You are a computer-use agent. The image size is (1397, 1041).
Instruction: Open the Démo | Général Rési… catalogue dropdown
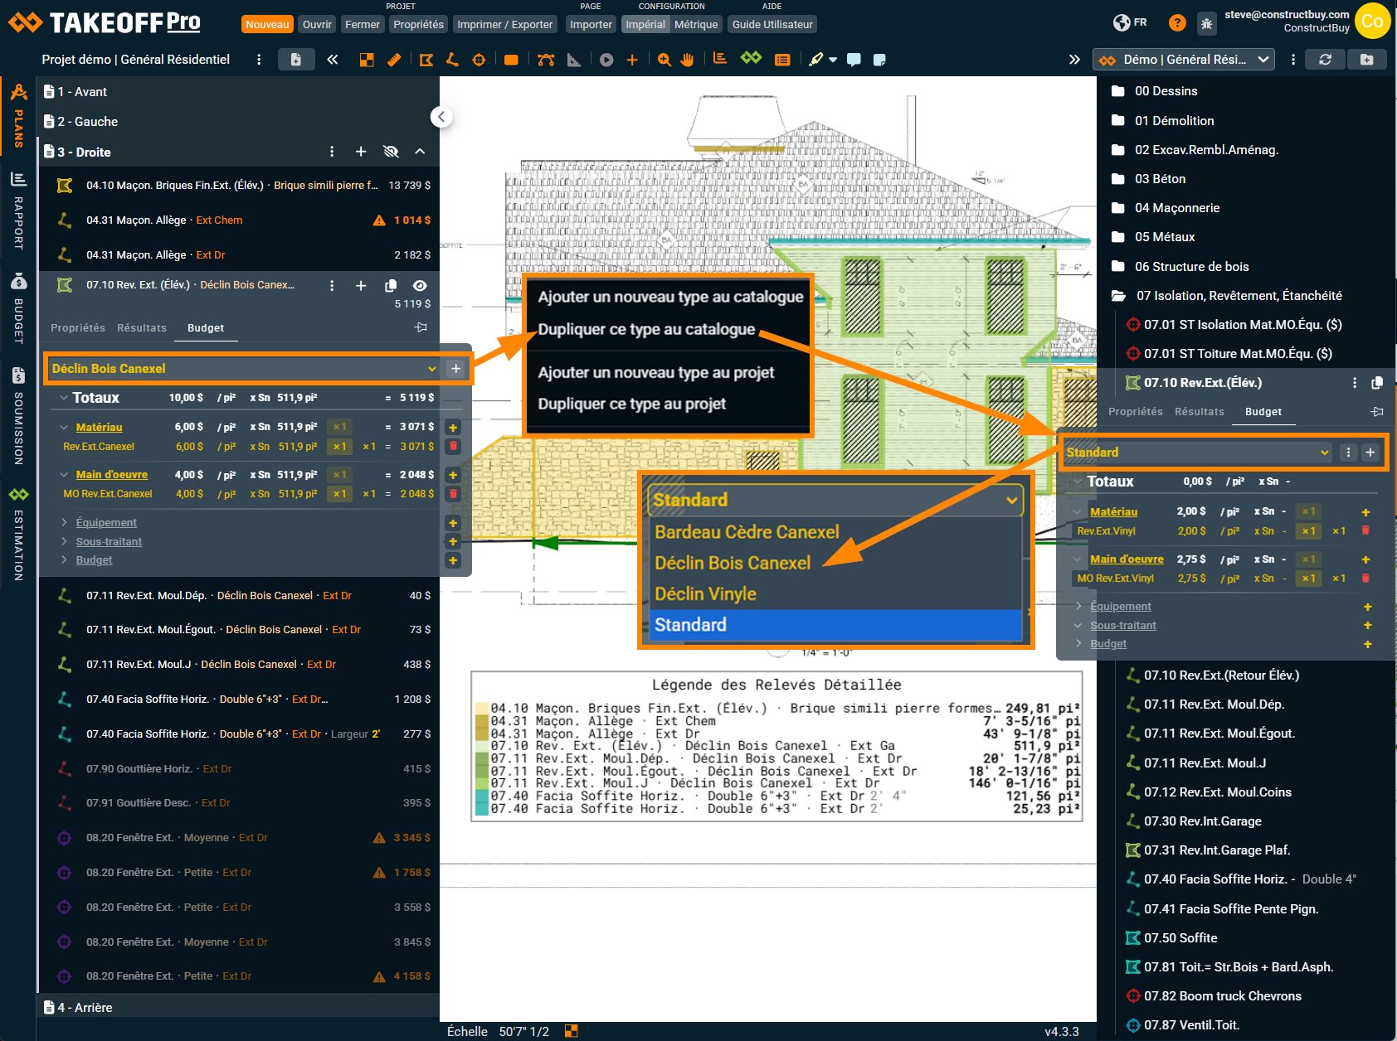click(x=1183, y=60)
